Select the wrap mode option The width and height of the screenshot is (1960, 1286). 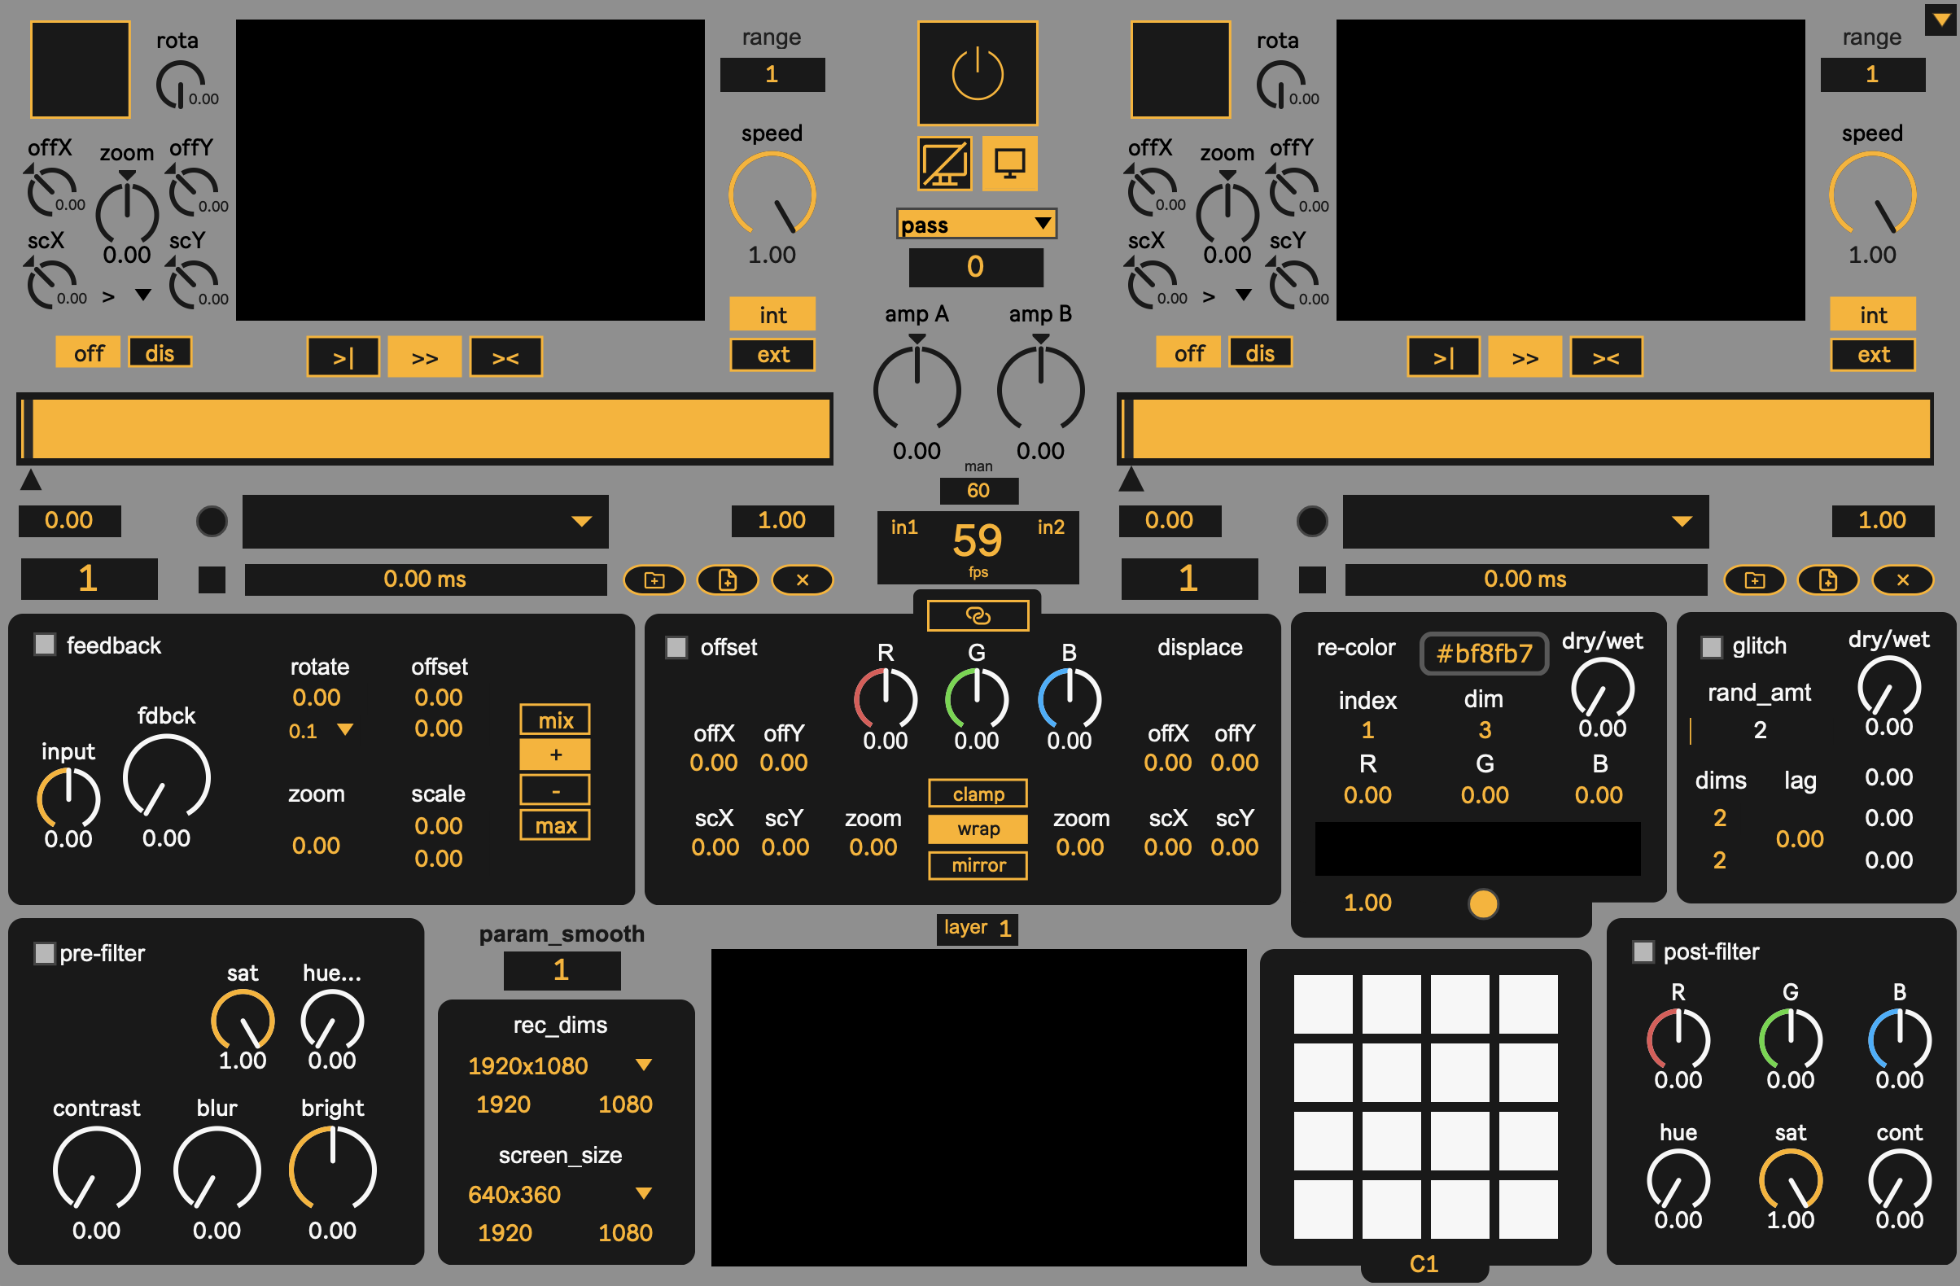click(978, 829)
